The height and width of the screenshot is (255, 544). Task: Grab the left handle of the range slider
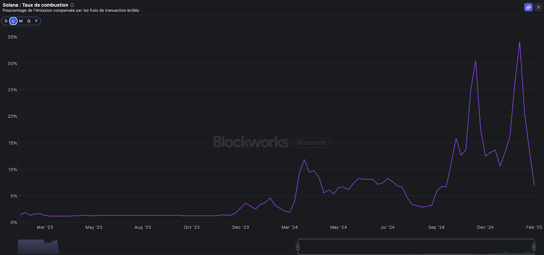coord(297,247)
